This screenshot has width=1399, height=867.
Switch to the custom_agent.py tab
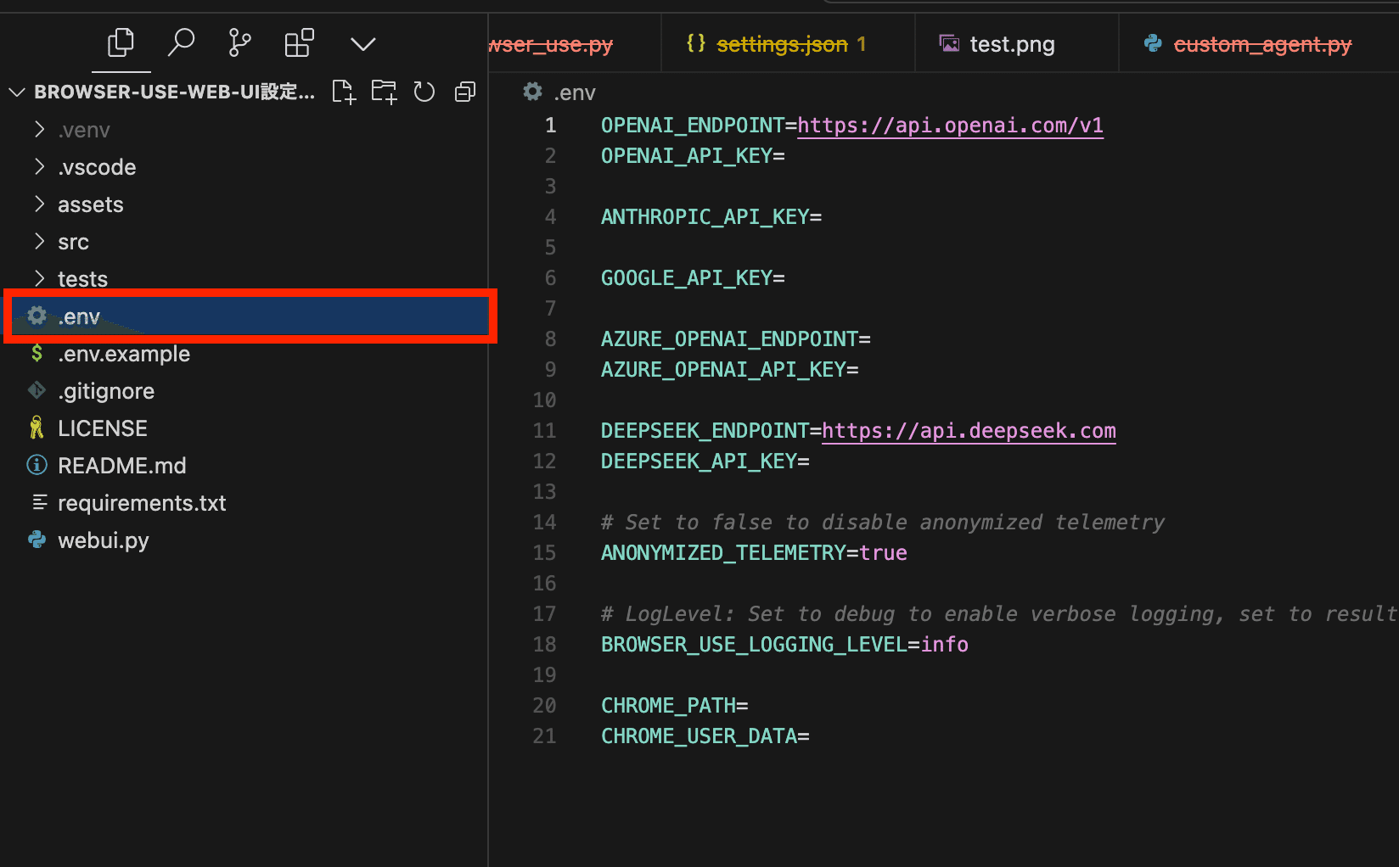pyautogui.click(x=1261, y=44)
